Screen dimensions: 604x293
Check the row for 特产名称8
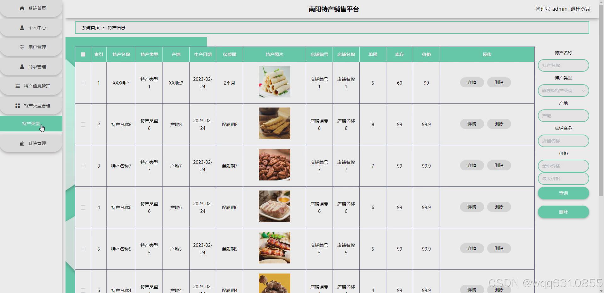pyautogui.click(x=83, y=124)
